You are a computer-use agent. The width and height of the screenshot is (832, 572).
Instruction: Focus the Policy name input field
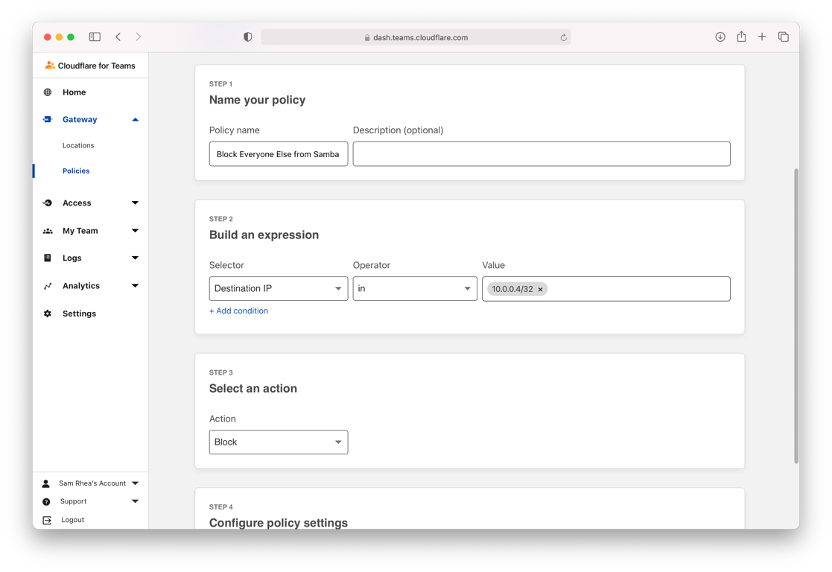pyautogui.click(x=279, y=154)
